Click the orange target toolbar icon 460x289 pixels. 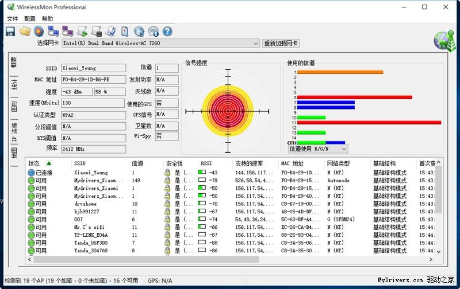(x=39, y=32)
